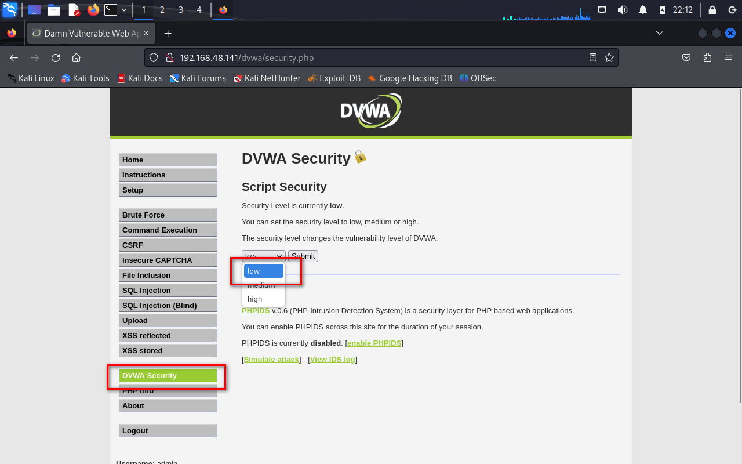The image size is (742, 464).
Task: Choose the high option in dropdown list
Action: [264, 299]
